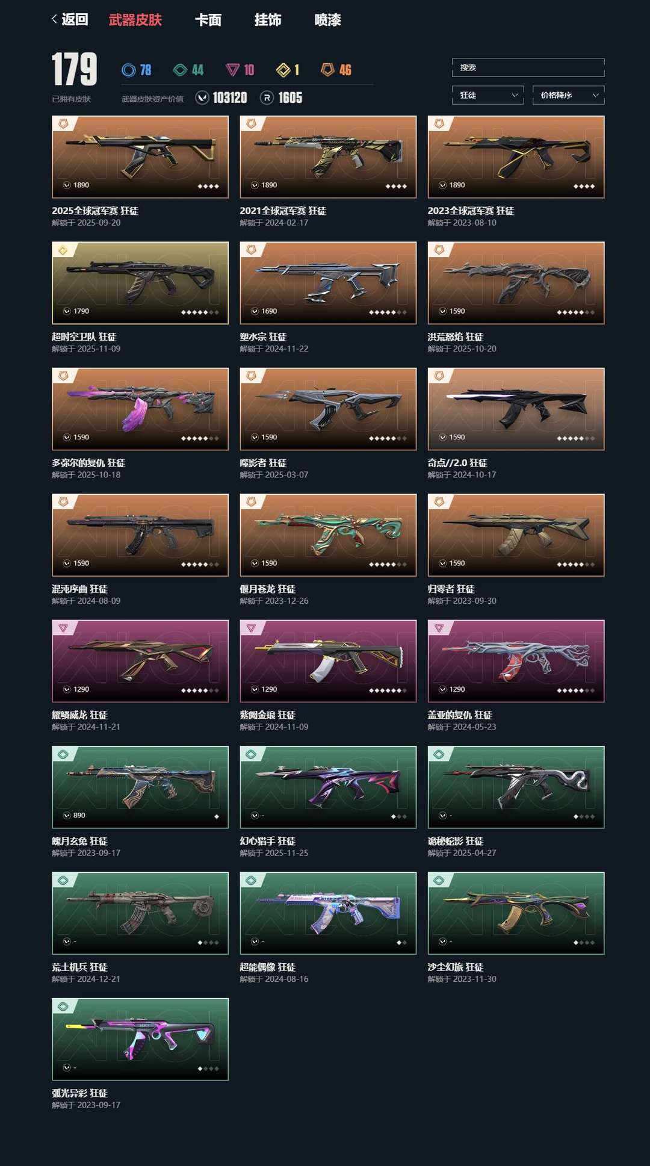The image size is (650, 1166).
Task: Focus the 搜索 search field
Action: pyautogui.click(x=528, y=67)
